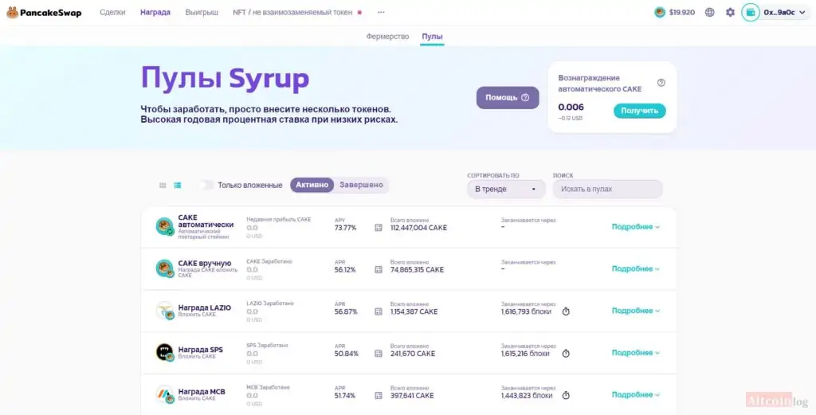Open ROI calculator for Награда LAZIO pool

pos(379,311)
